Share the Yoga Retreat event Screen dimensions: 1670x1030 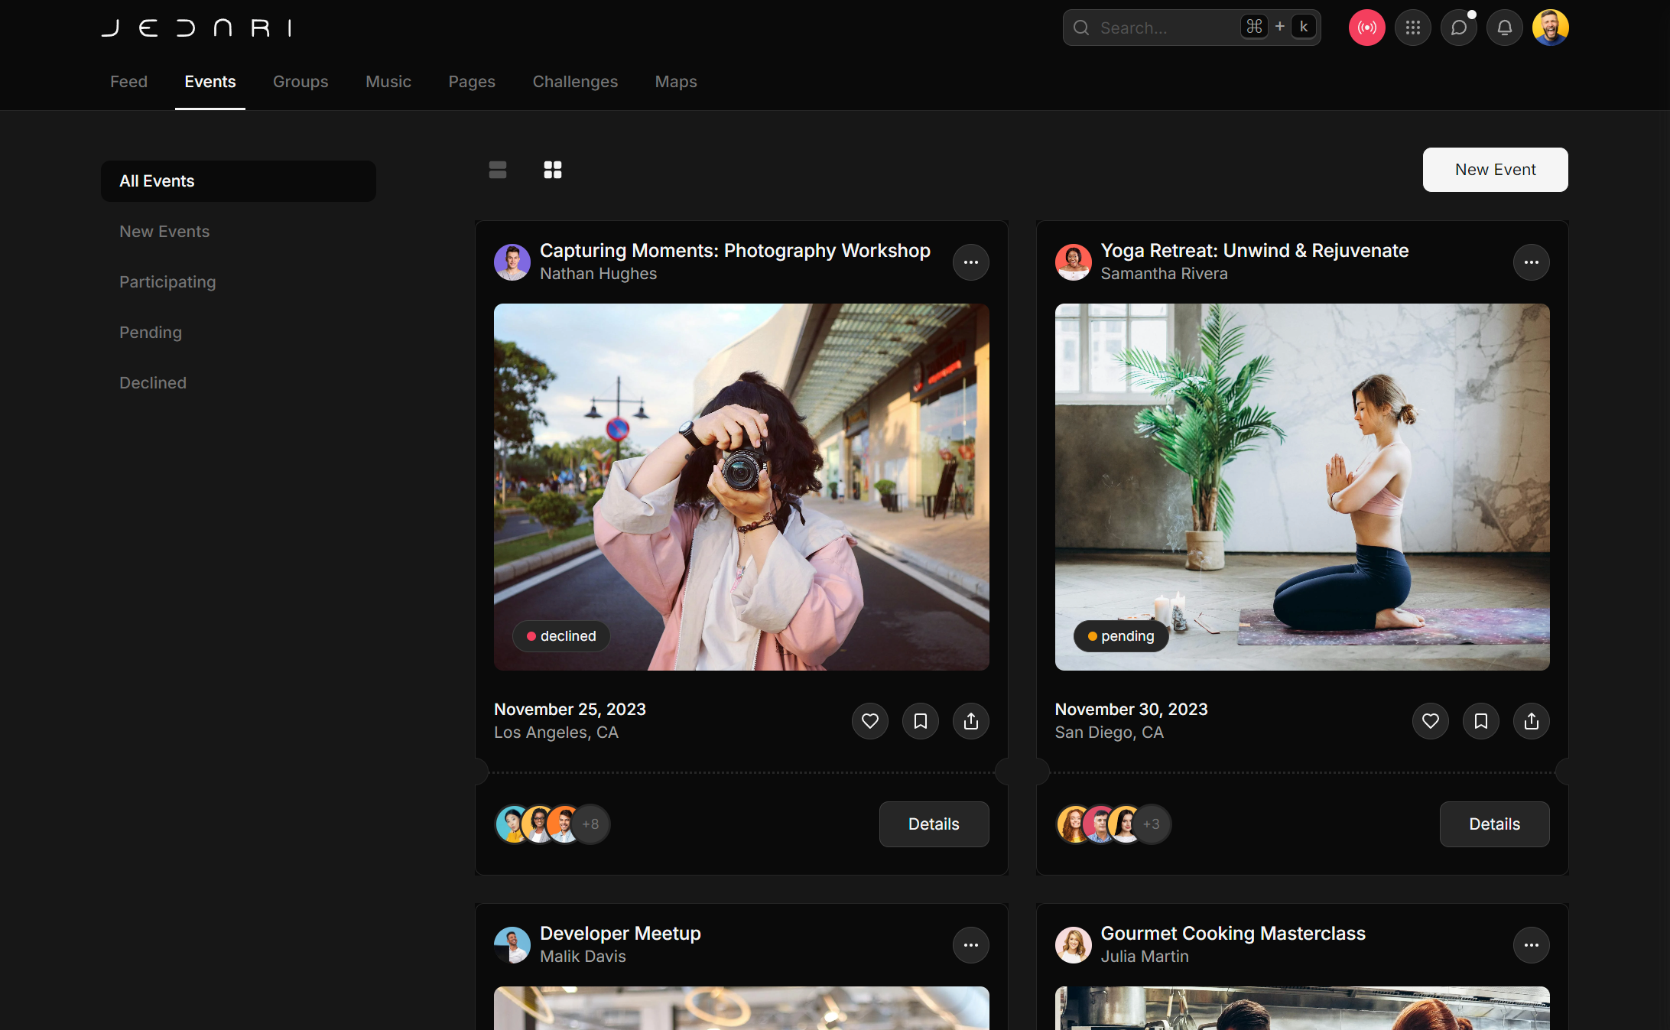point(1532,721)
